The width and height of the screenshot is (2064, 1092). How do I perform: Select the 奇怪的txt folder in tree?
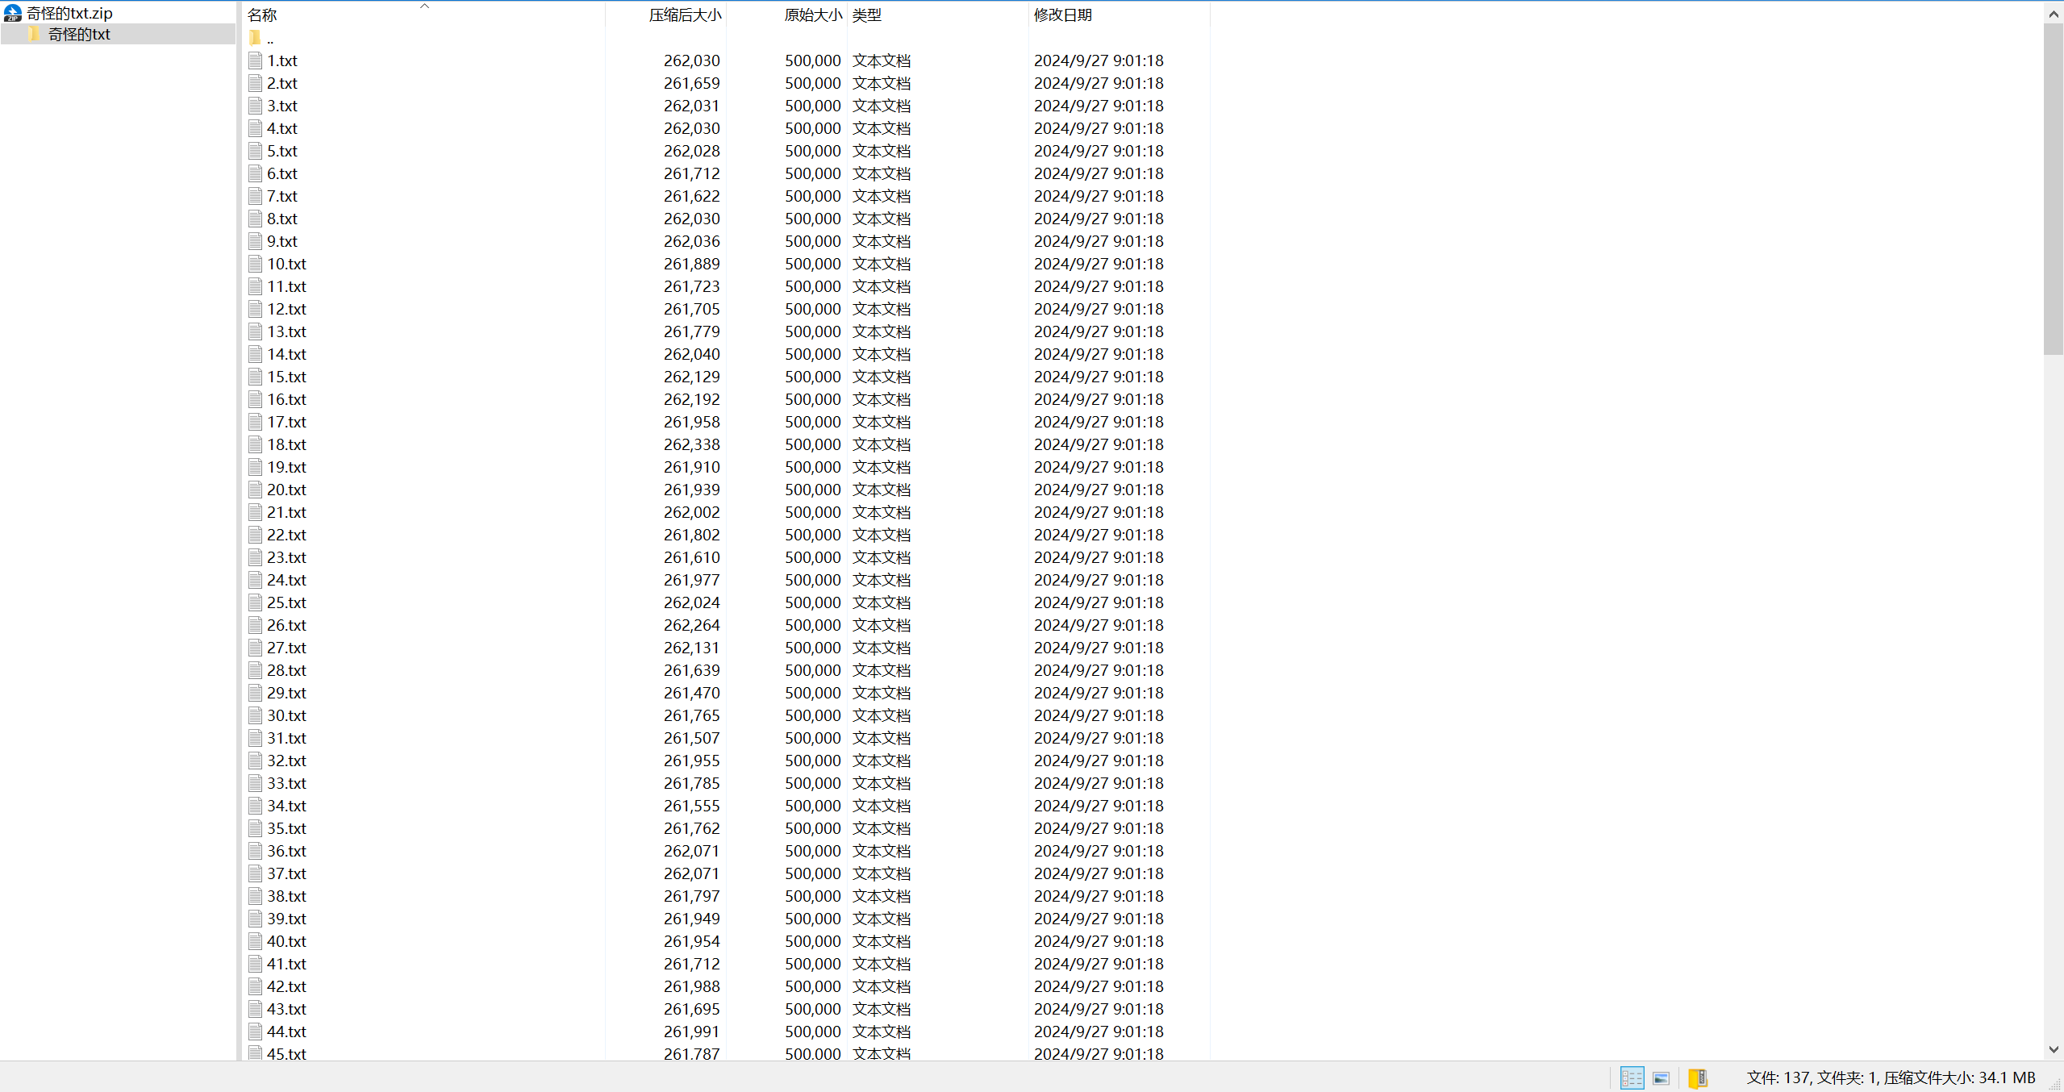click(78, 34)
